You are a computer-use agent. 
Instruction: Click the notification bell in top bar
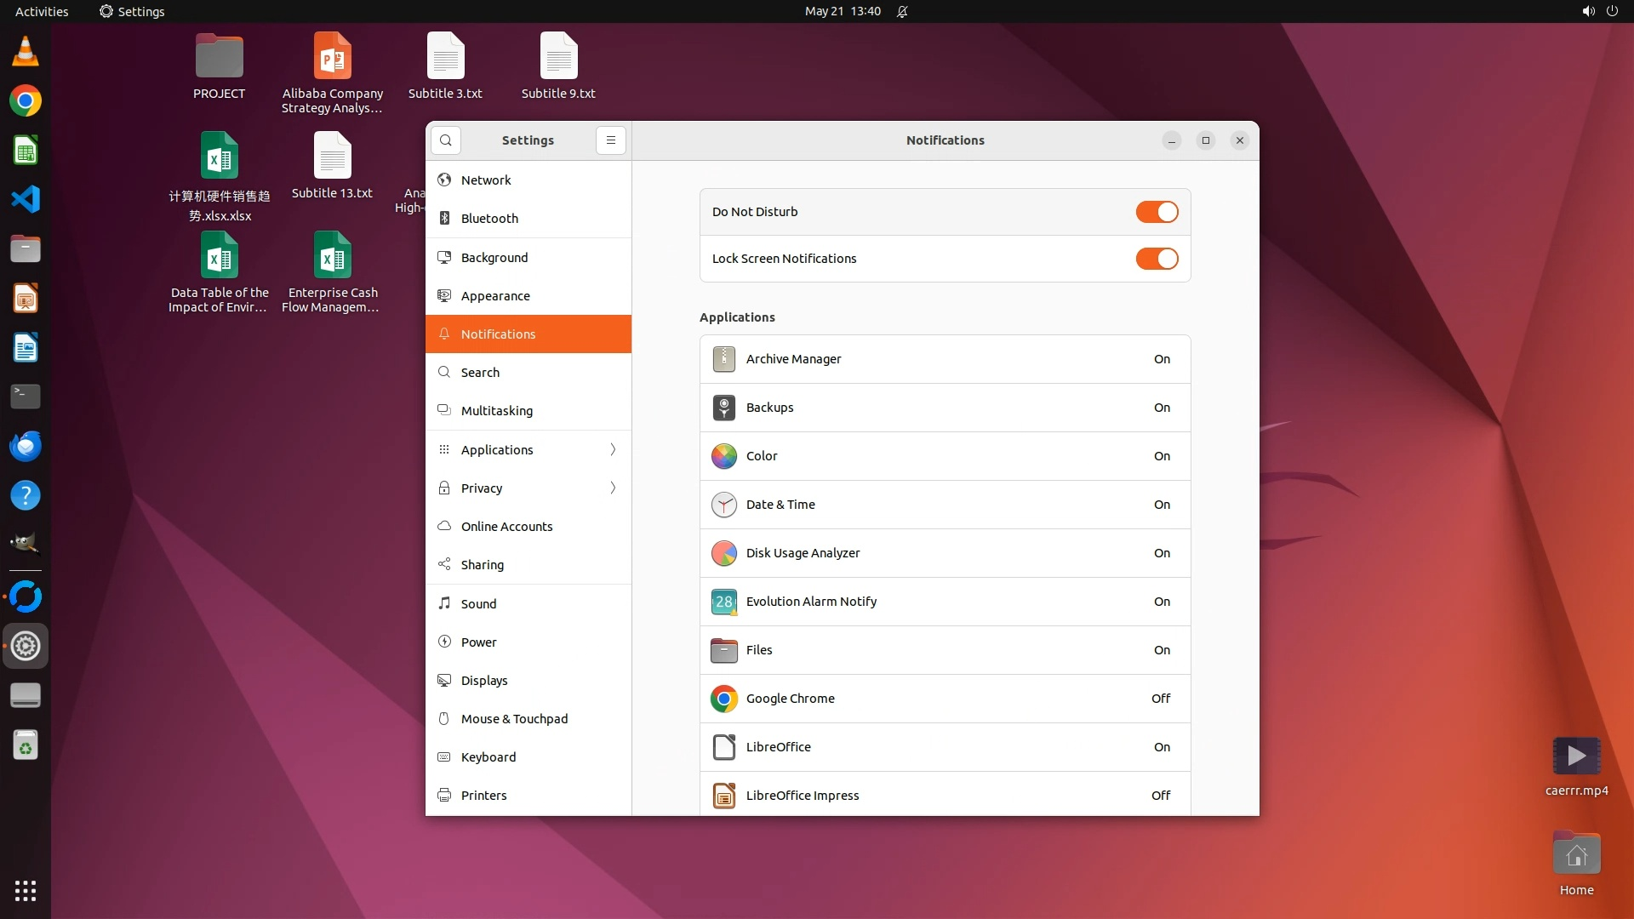pos(902,12)
